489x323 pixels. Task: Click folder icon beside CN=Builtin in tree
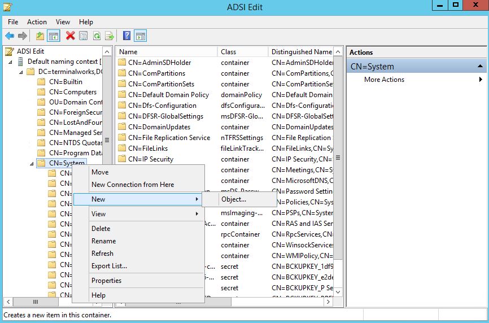pos(41,82)
